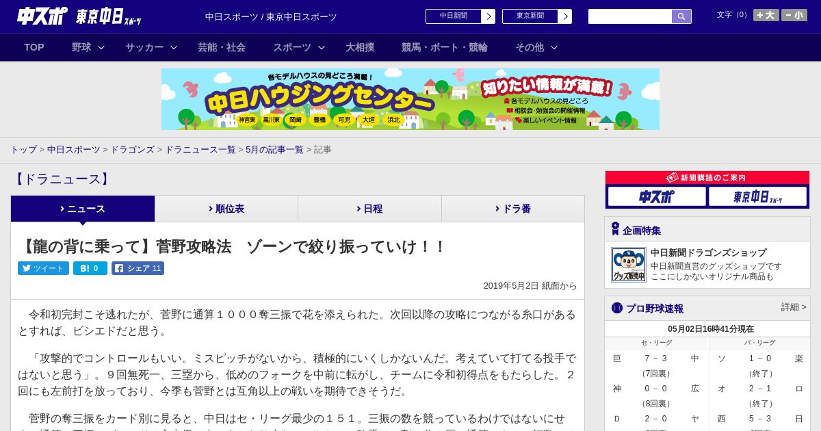Viewport: 821px width, 431px height.
Task: Select the ニュース tab
Action: point(83,209)
